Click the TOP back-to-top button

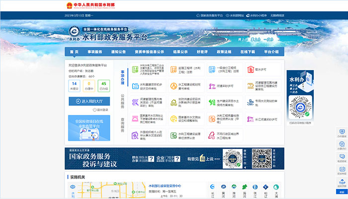342,183
